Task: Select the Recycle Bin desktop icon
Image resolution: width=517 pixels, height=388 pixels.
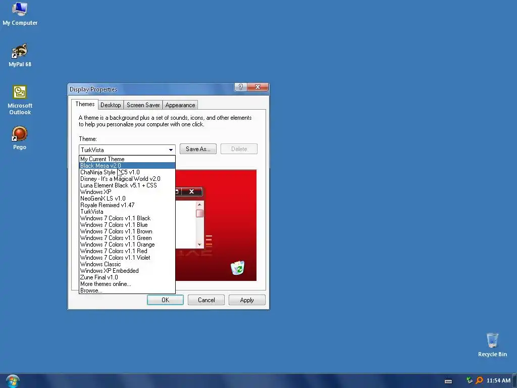Action: pyautogui.click(x=492, y=345)
